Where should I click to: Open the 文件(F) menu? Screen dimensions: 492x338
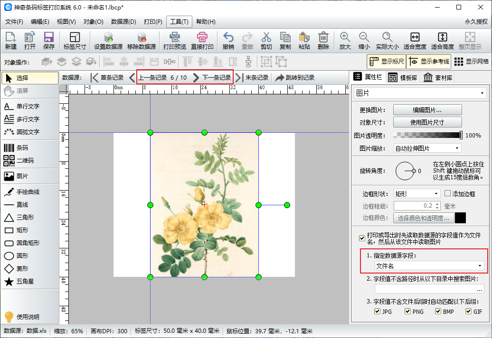pos(14,22)
